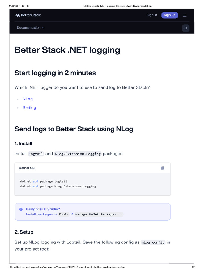Open the Serilog link
Viewport: 204px width, 273px height.
(x=29, y=107)
